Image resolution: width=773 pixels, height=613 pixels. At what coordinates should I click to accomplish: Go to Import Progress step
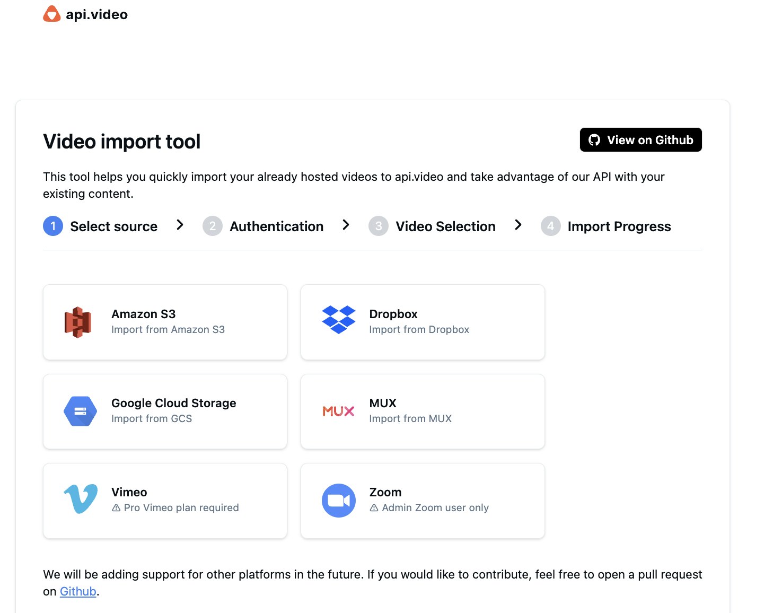[x=619, y=226]
